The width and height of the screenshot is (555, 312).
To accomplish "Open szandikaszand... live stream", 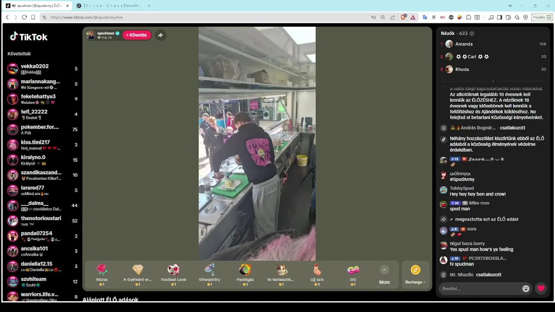I will 43,175.
